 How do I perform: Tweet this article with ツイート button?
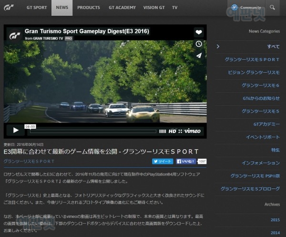click(x=163, y=161)
